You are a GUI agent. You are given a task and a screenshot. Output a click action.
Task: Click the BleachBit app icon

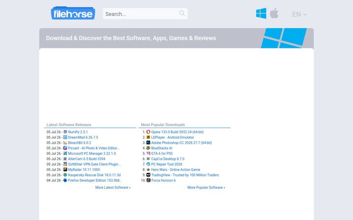[65, 143]
